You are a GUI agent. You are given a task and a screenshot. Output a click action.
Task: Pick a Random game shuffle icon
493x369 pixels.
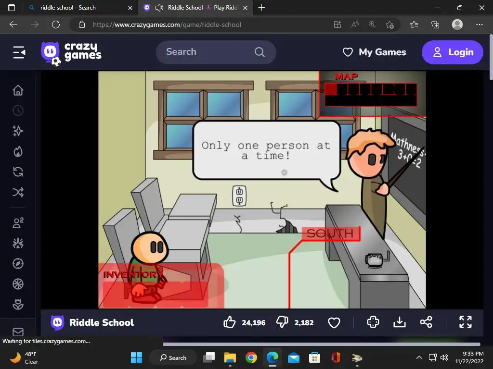(x=18, y=192)
